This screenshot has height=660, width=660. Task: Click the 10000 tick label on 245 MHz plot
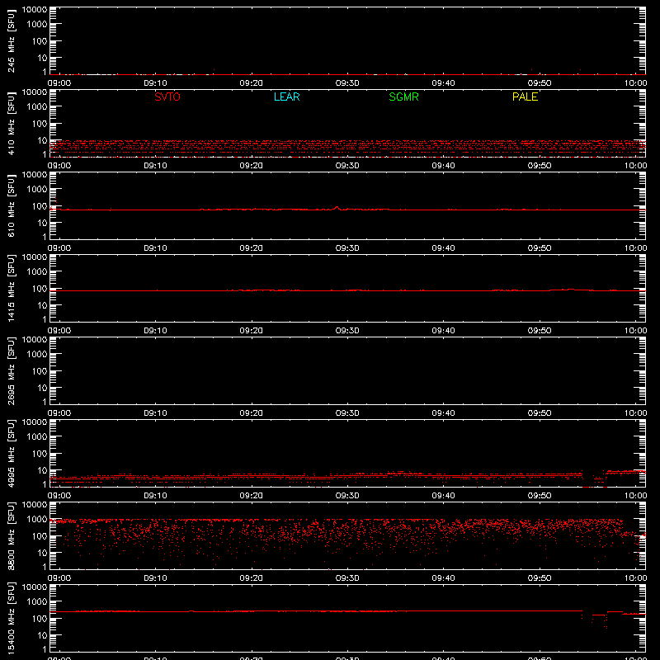(x=35, y=10)
